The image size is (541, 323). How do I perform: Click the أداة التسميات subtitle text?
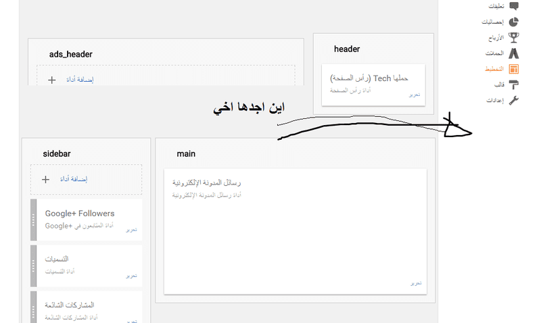click(60, 272)
